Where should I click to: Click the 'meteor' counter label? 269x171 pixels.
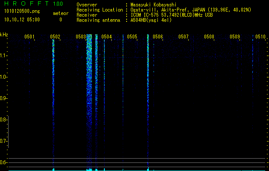tap(61, 13)
